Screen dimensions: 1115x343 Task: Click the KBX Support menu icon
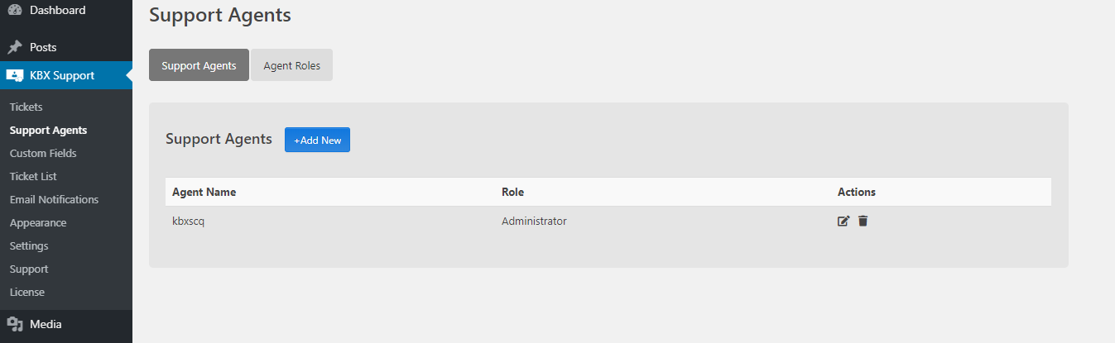[x=15, y=75]
